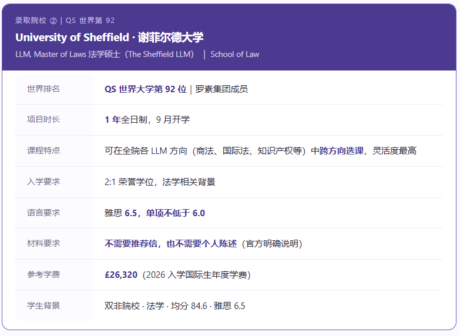Click the value '2:1 荣誉学位，法学相关背景'
Screen dimensions: 460x336
click(x=160, y=182)
